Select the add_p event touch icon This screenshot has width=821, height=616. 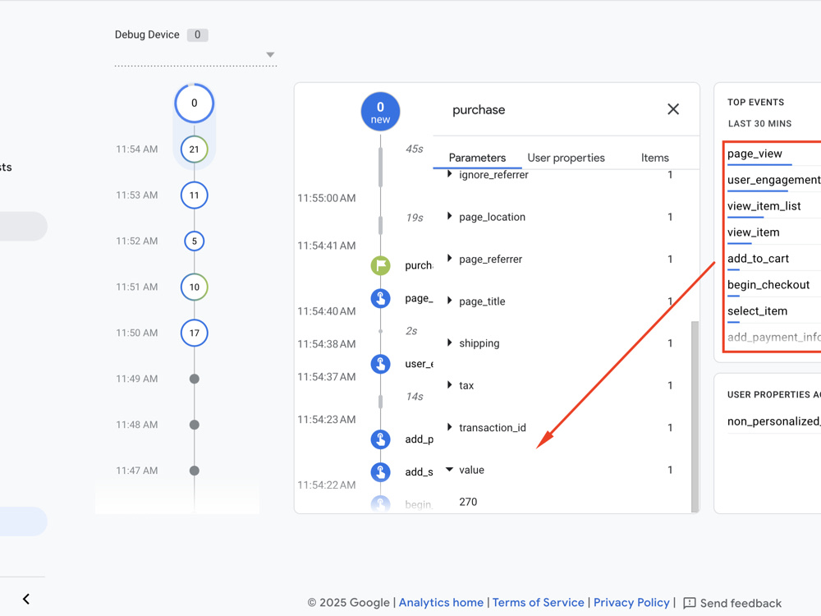pyautogui.click(x=381, y=439)
